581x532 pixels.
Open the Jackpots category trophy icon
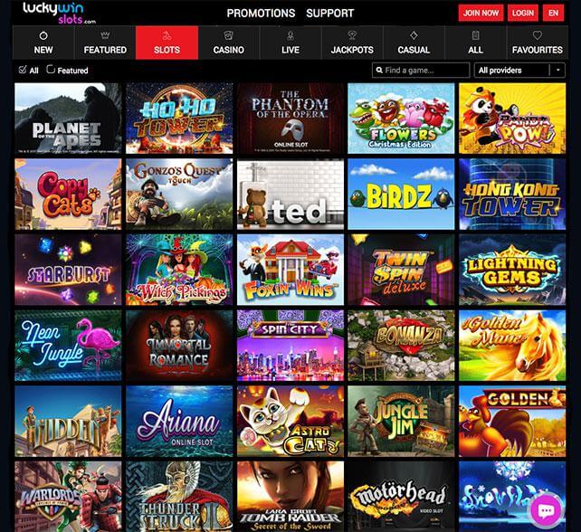pyautogui.click(x=352, y=35)
